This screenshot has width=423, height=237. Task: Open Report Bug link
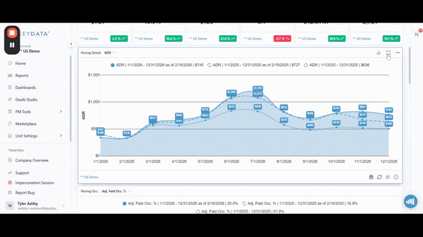coord(25,193)
